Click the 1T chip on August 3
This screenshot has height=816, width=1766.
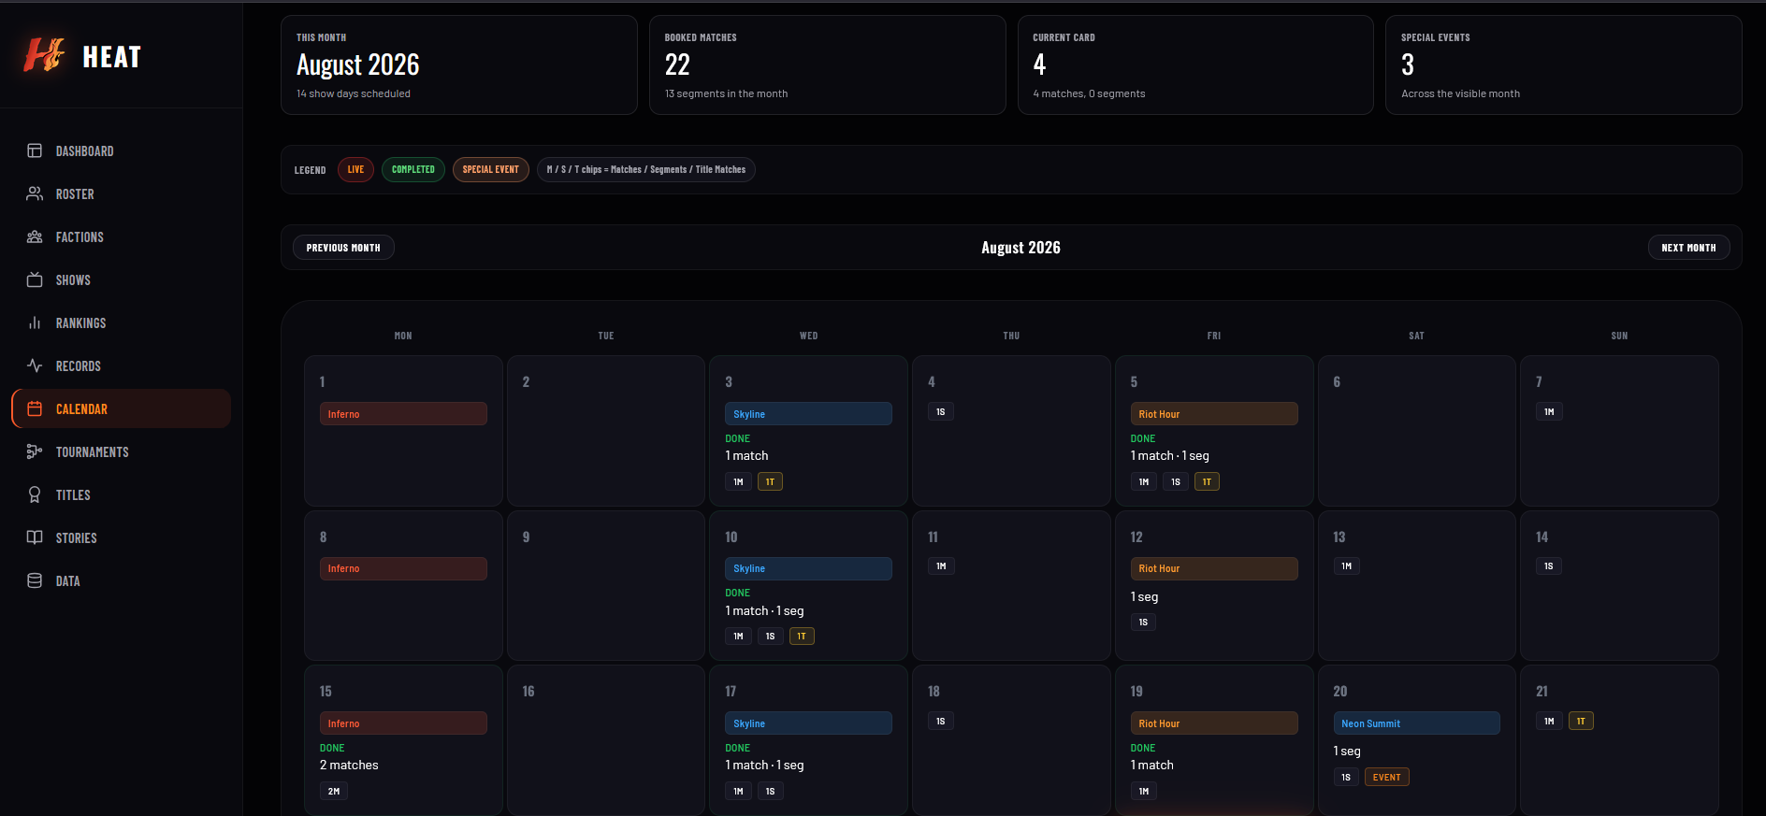(x=770, y=482)
